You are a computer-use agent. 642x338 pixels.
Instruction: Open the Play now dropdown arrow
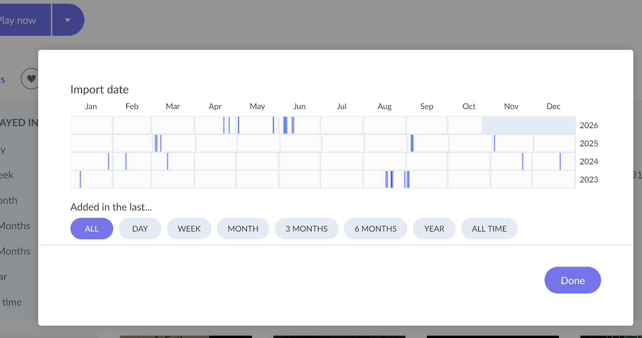tap(68, 20)
